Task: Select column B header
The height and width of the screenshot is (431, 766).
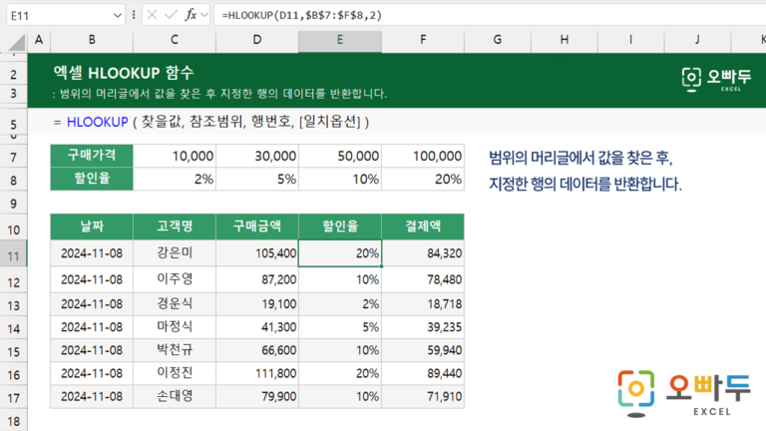Action: pos(92,40)
